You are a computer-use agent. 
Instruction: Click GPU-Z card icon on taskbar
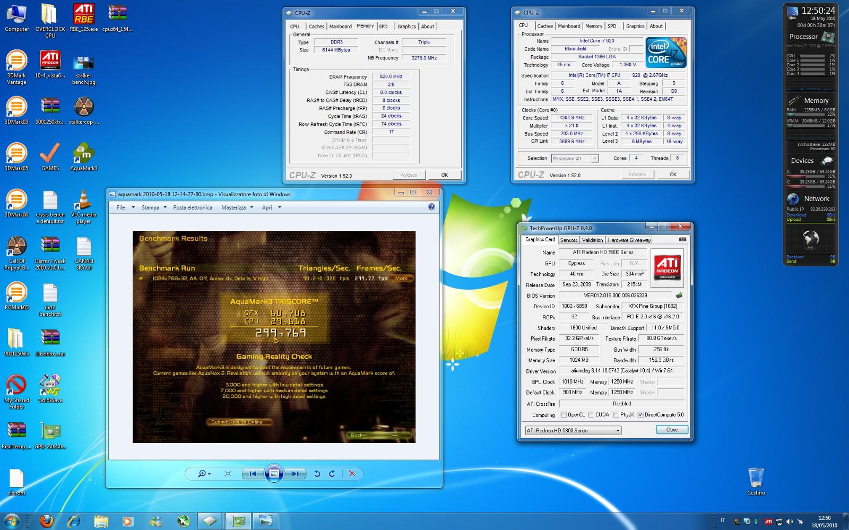pos(238,521)
